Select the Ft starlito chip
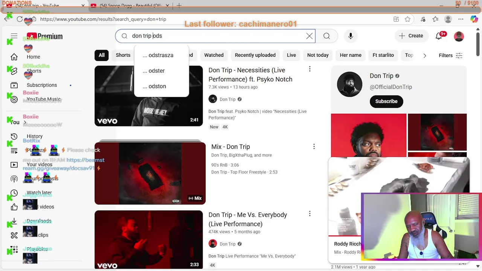Image resolution: width=482 pixels, height=271 pixels. pyautogui.click(x=383, y=55)
